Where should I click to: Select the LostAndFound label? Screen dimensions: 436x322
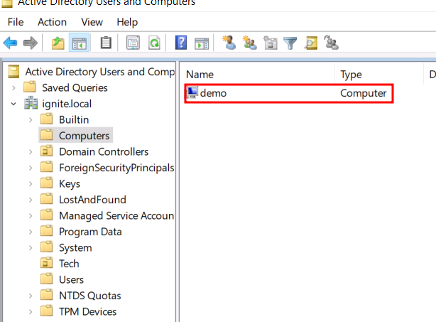click(x=92, y=200)
